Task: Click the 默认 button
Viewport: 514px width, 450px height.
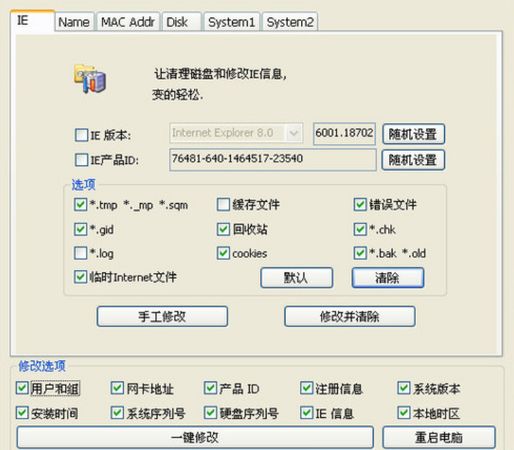Action: pos(296,277)
